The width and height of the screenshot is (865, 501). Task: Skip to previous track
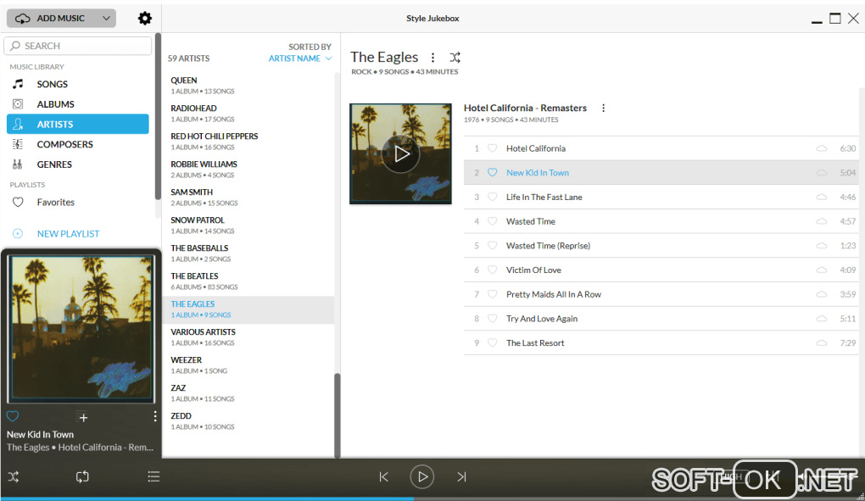[384, 476]
